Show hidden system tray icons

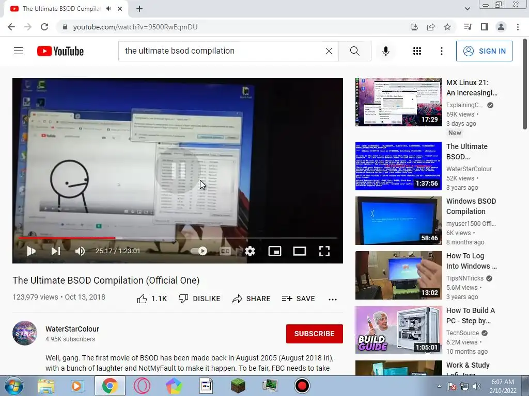(x=439, y=386)
